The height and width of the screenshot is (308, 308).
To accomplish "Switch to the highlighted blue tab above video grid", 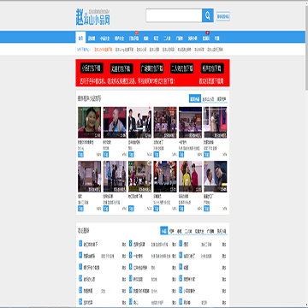I will coord(195,98).
